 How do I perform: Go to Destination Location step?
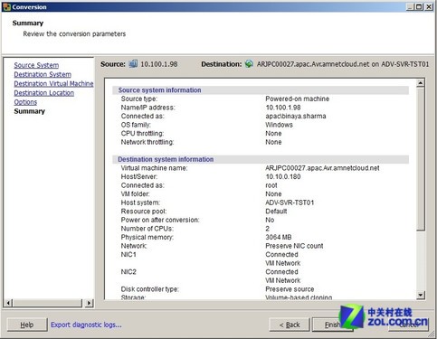point(44,93)
